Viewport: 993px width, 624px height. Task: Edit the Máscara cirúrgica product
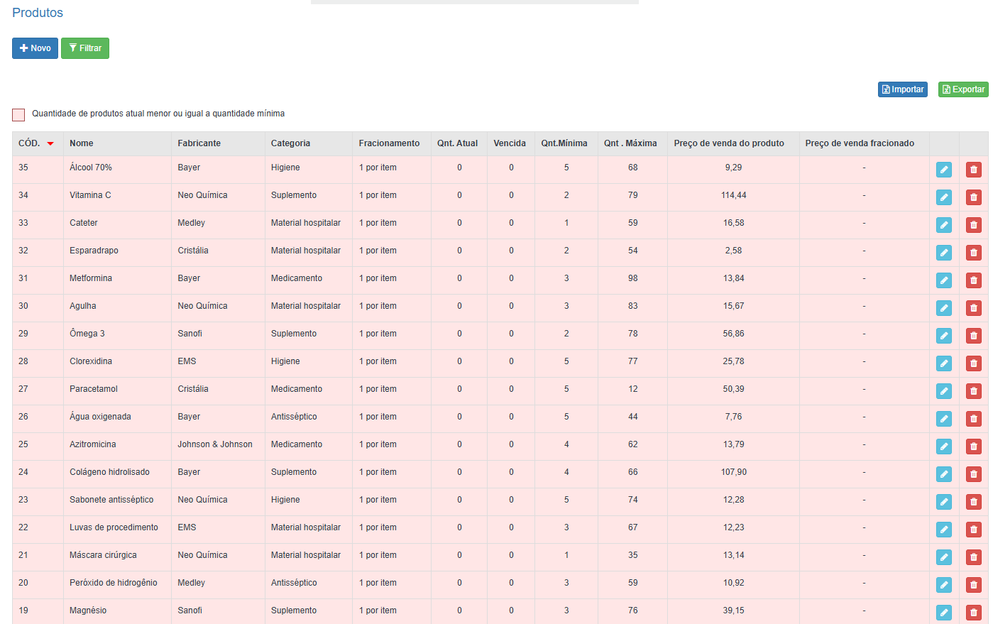click(x=943, y=557)
